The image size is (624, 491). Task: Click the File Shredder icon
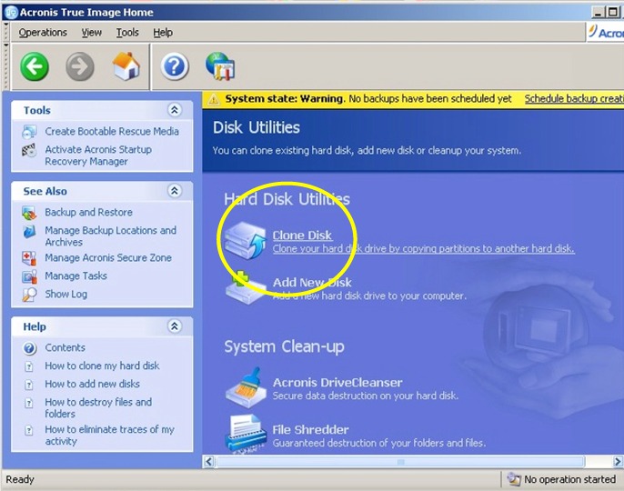pyautogui.click(x=246, y=434)
